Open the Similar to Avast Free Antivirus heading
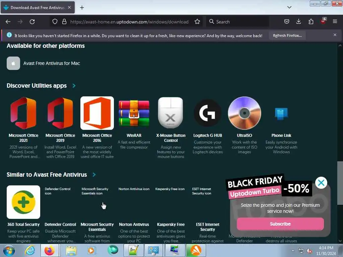Viewport: 343px width, 257px height. click(47, 175)
